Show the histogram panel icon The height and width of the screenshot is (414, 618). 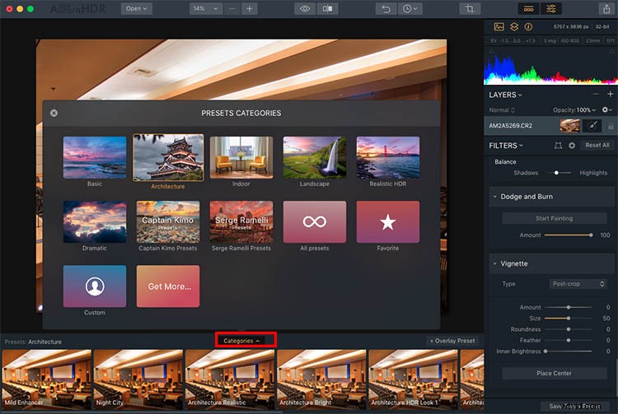coord(499,27)
